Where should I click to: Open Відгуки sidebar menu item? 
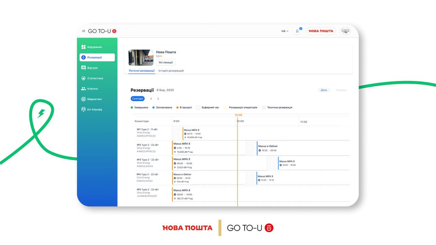(x=97, y=68)
